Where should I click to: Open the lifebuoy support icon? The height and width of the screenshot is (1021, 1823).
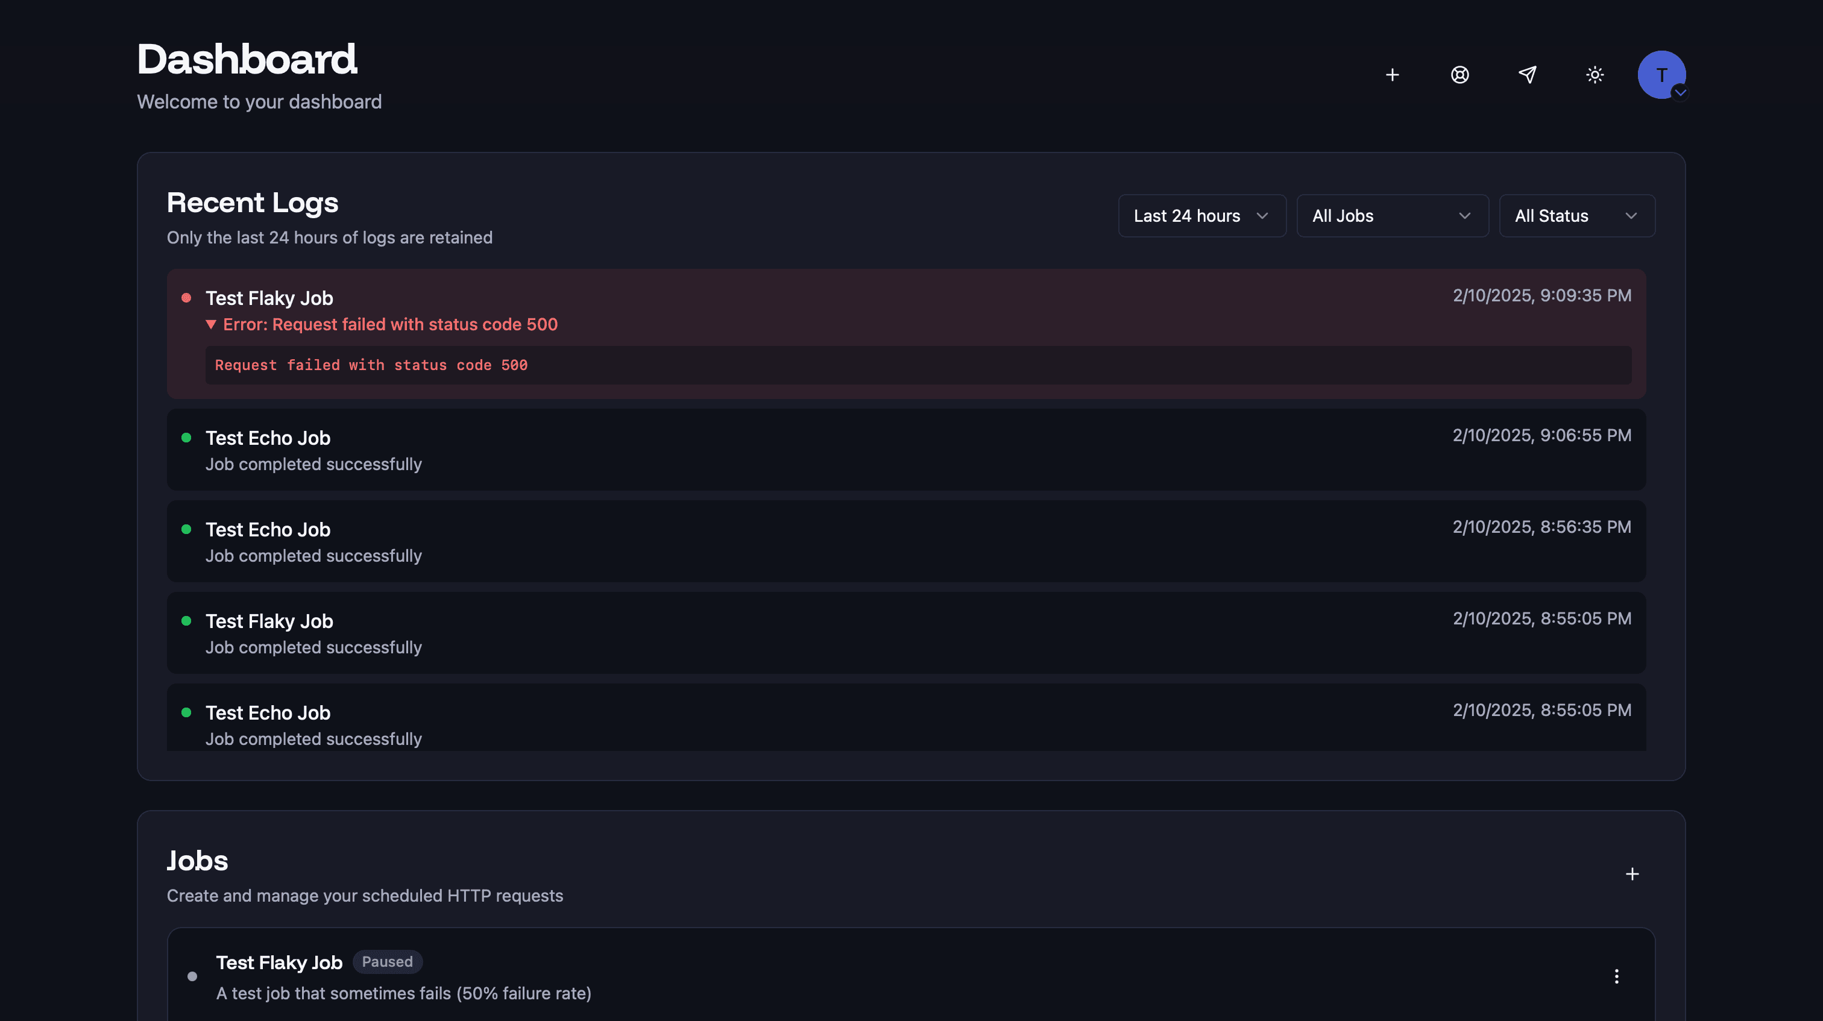coord(1459,75)
